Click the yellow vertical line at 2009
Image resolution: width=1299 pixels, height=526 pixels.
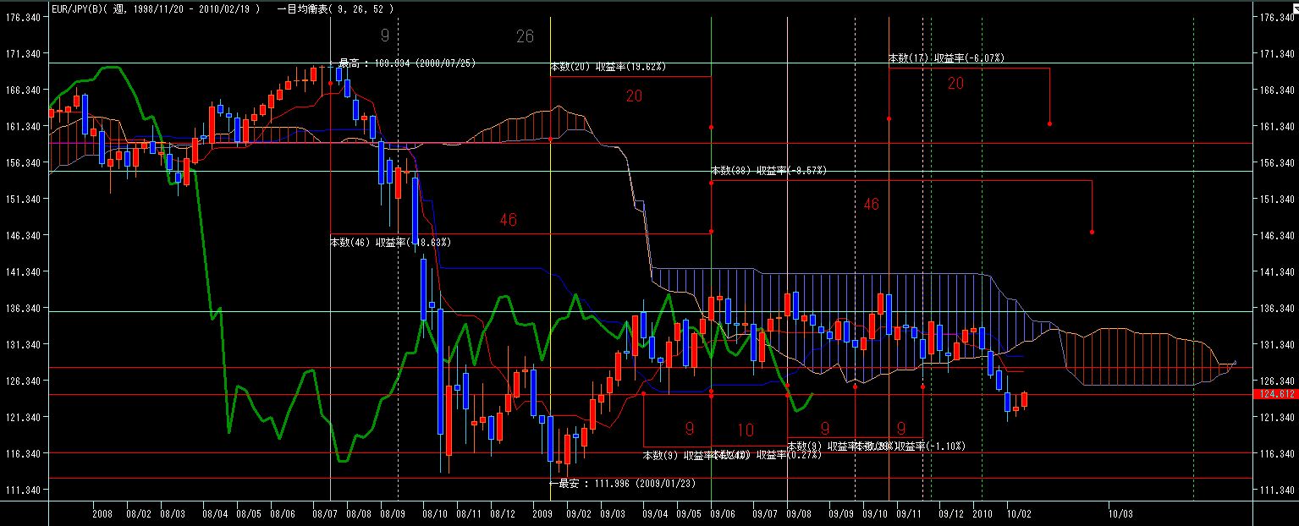coord(550,254)
